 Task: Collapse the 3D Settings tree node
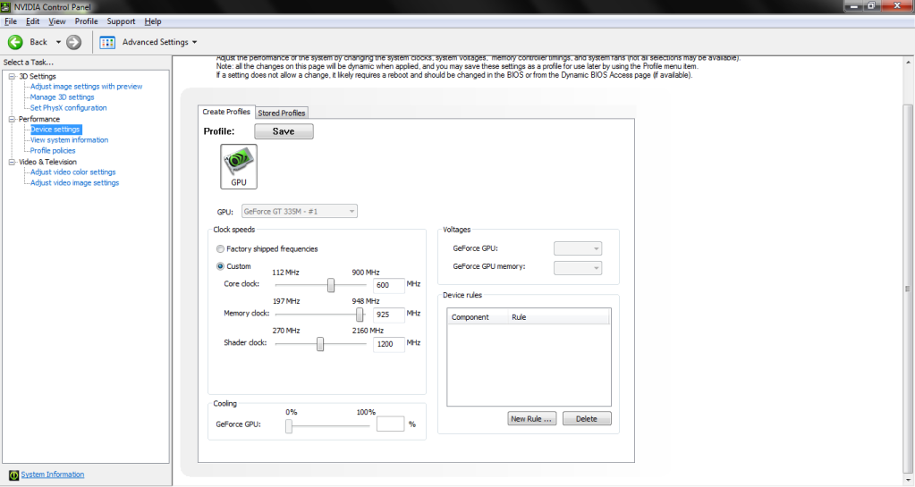12,77
